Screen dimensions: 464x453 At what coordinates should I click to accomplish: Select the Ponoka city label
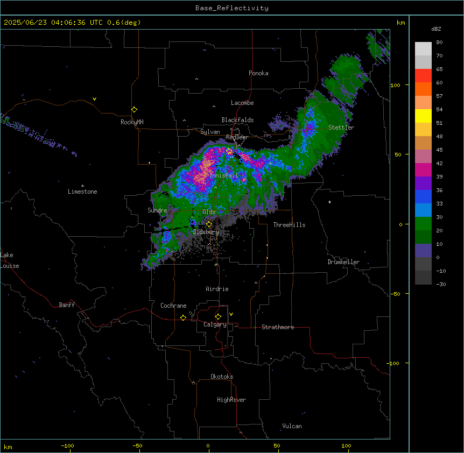258,73
